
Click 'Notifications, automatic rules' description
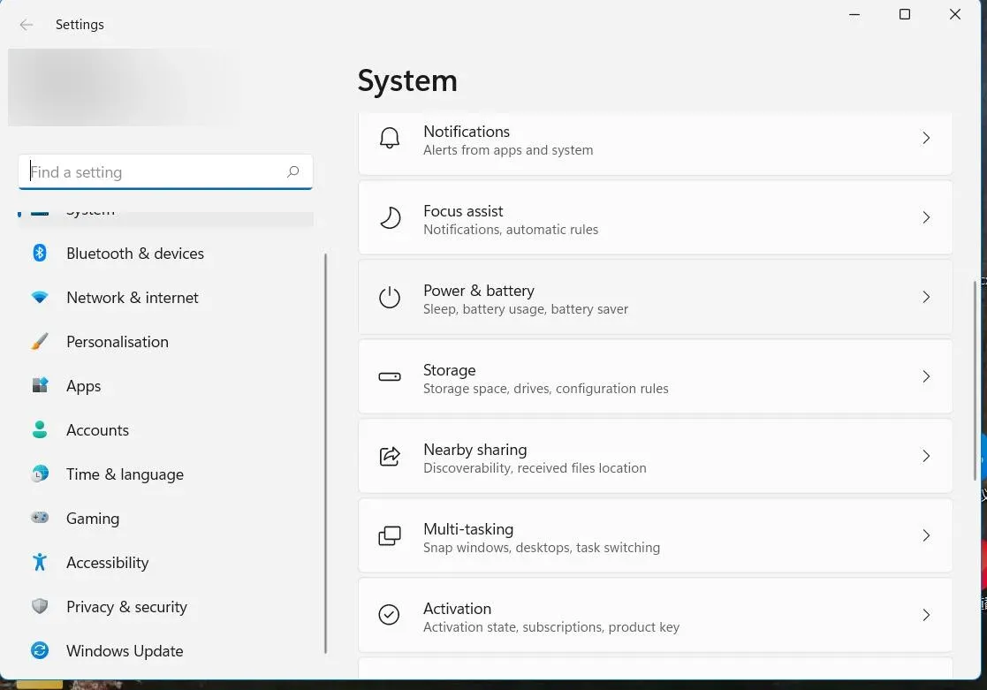coord(511,230)
